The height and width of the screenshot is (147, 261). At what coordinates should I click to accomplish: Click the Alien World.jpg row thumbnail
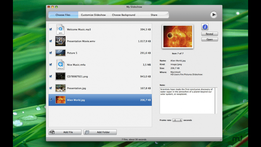[x=60, y=100]
